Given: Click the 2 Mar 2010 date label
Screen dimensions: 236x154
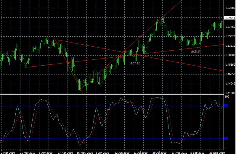Looking at the screenshot, I should tap(8, 153).
